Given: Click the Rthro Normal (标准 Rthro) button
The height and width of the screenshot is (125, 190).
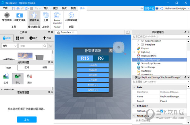Looking at the screenshot, I should pos(93,85).
